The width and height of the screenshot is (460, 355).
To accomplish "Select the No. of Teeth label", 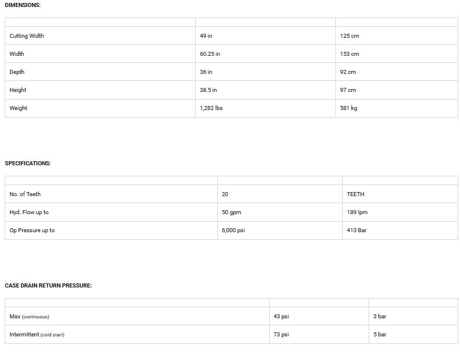I will (25, 194).
